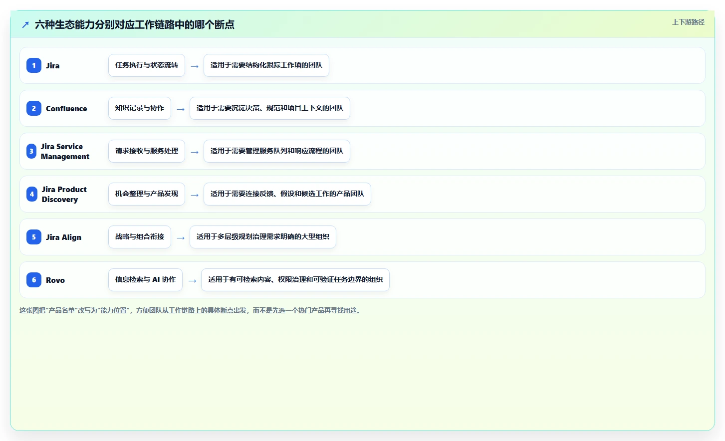Click the arrow after 信息检索与 AI 协作

pyautogui.click(x=192, y=281)
